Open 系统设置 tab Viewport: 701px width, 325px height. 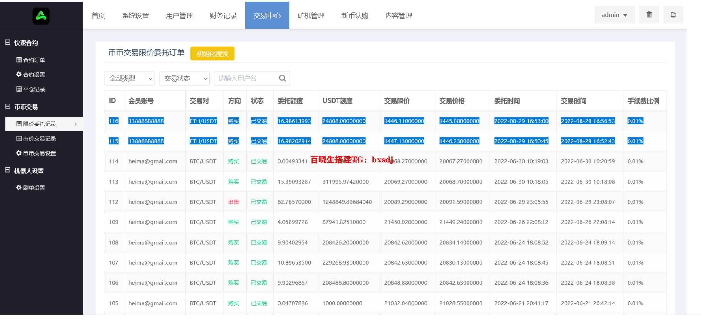pyautogui.click(x=136, y=15)
